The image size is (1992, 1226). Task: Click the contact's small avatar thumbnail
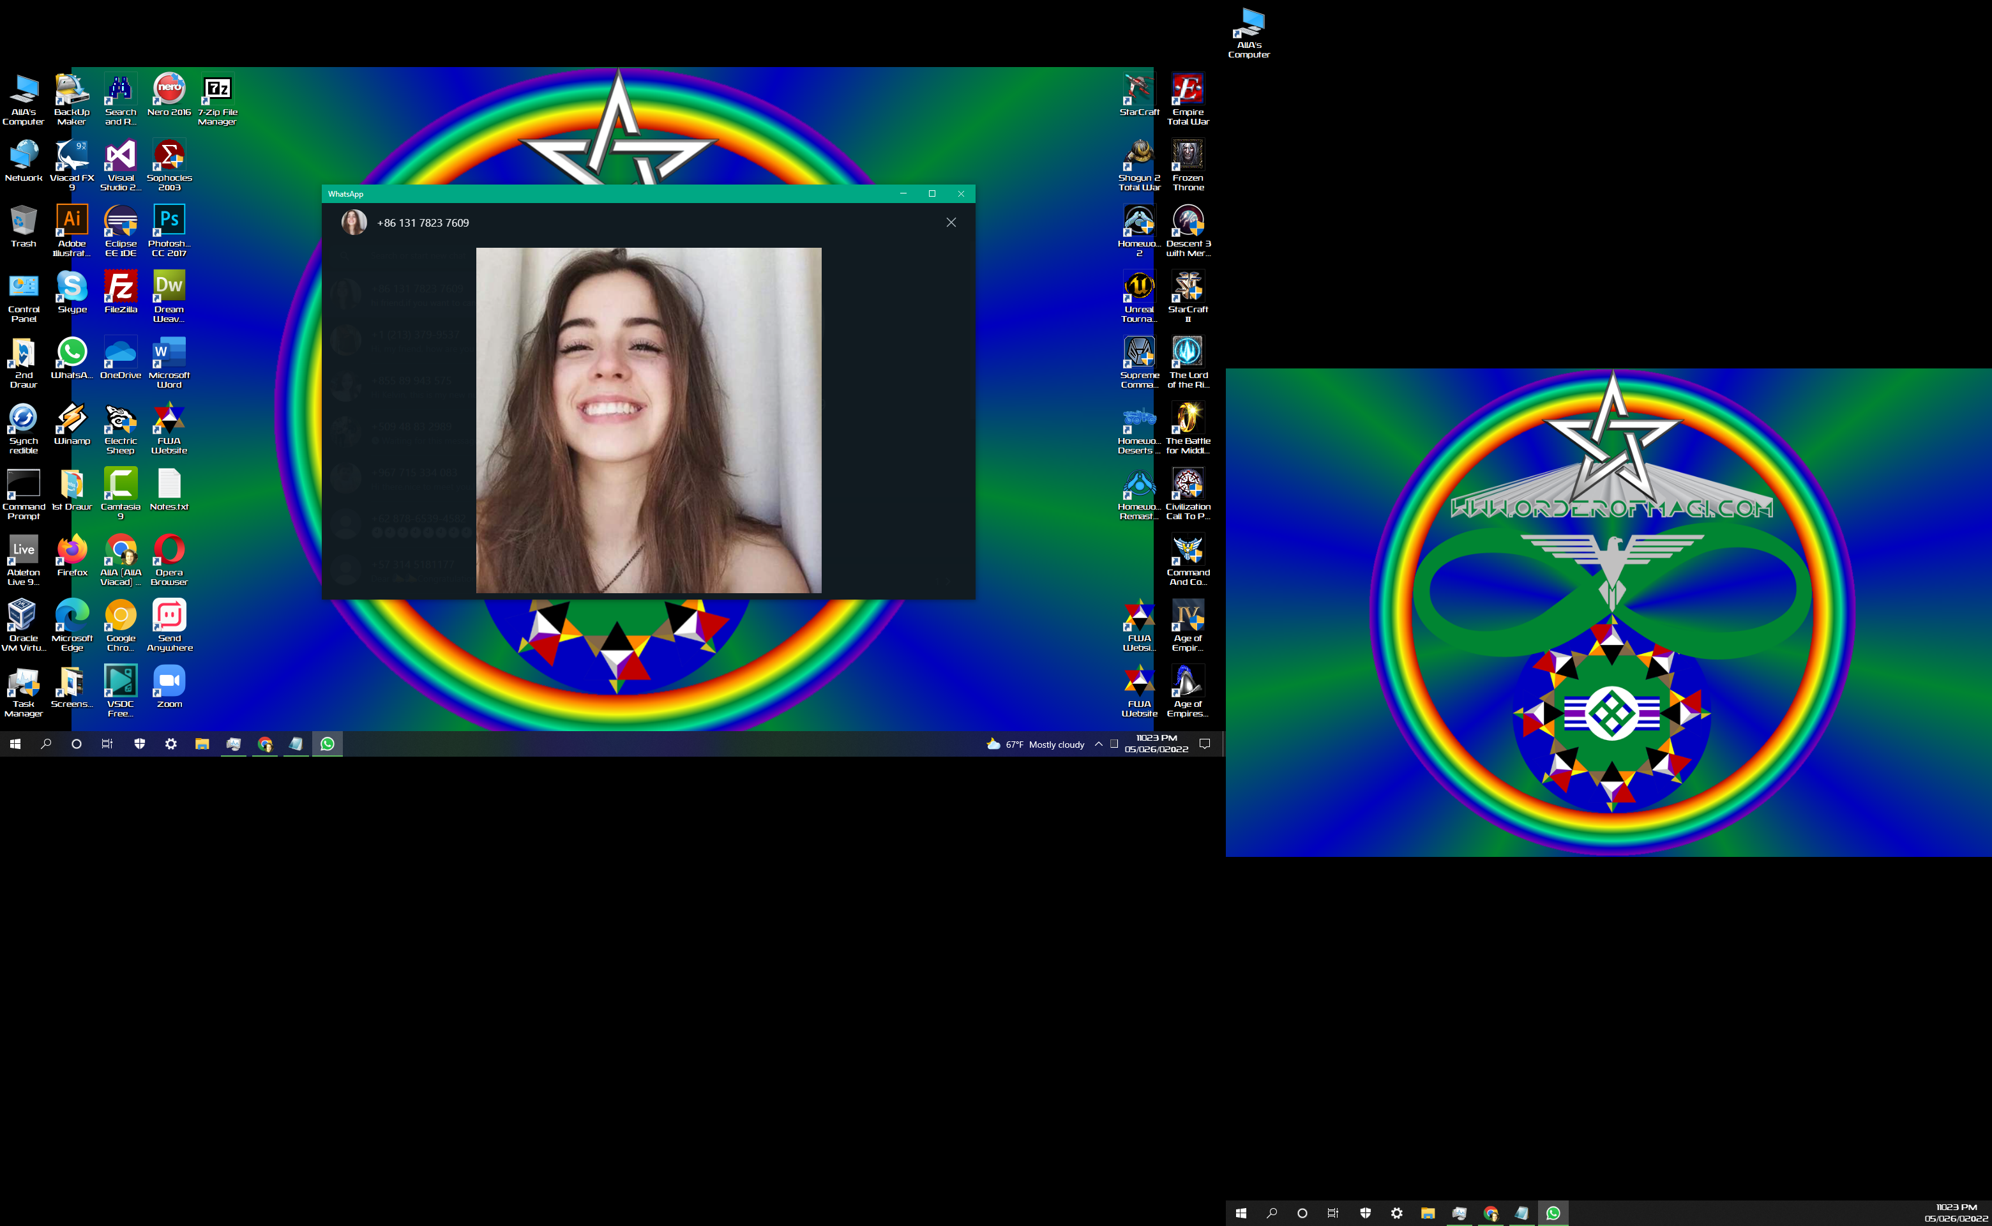click(x=354, y=222)
